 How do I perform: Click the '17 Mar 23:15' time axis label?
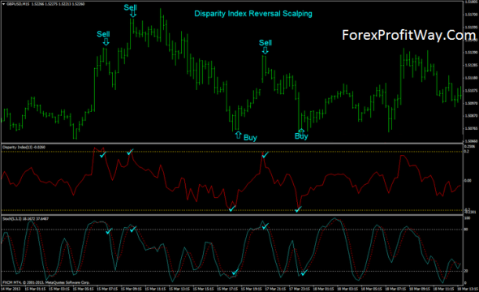tap(300, 289)
